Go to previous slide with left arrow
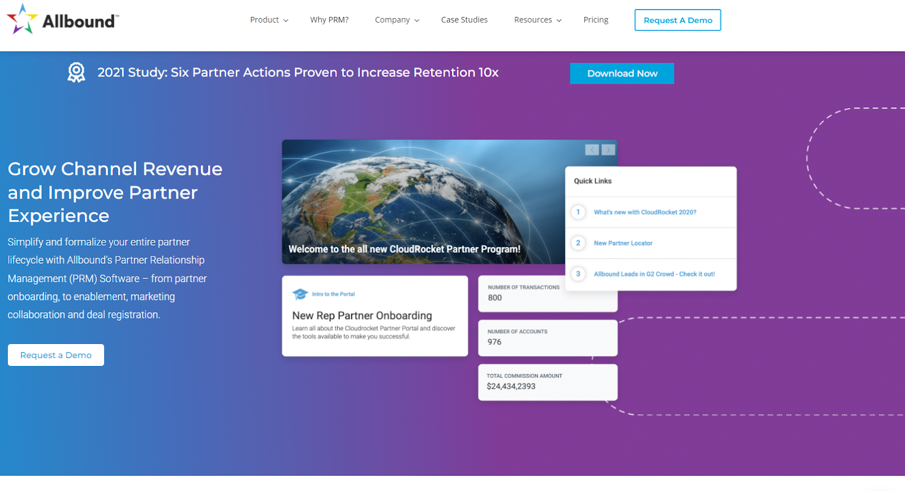The height and width of the screenshot is (491, 905). pos(592,150)
